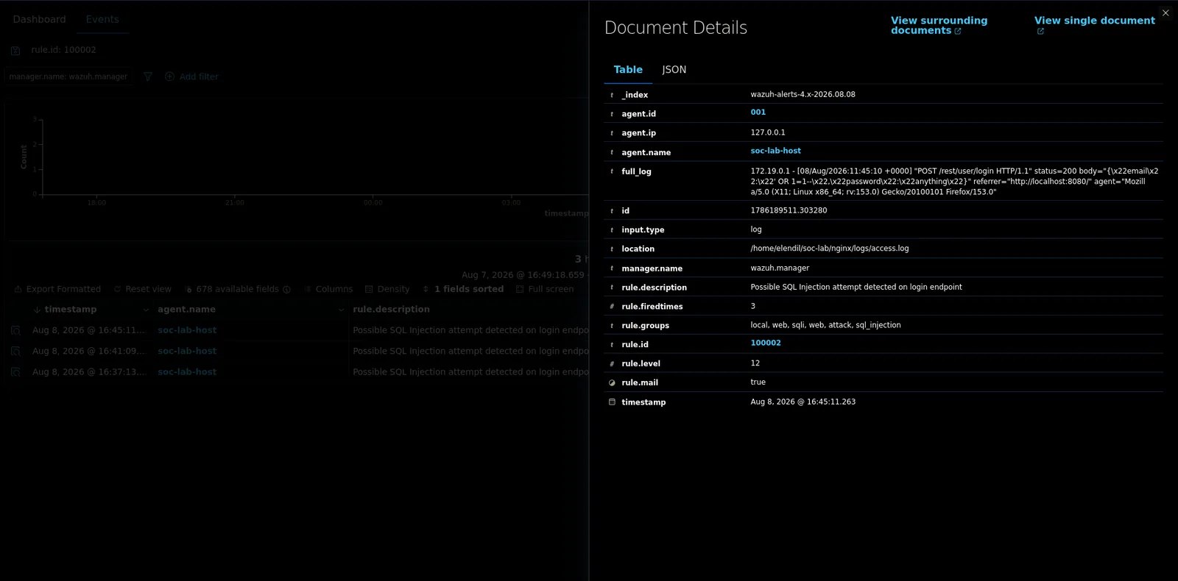1178x581 pixels.
Task: Click the rule.description value in details
Action: (x=856, y=288)
